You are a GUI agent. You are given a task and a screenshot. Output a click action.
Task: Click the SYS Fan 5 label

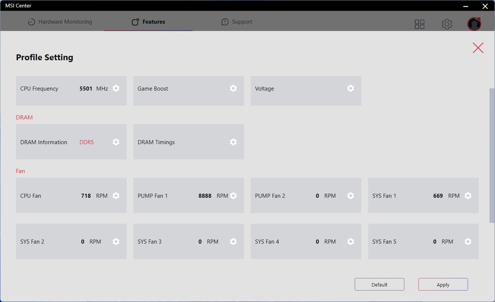point(384,241)
